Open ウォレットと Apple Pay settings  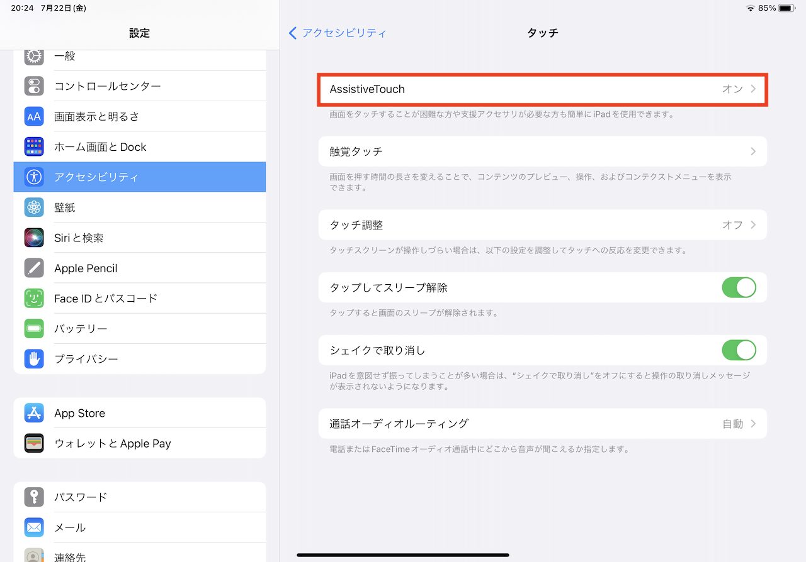pos(140,443)
